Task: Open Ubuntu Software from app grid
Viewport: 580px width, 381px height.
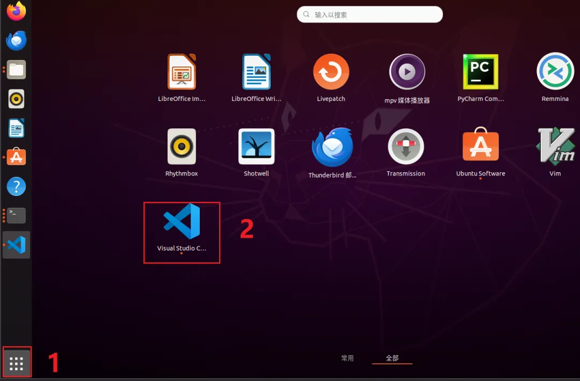Action: [481, 152]
